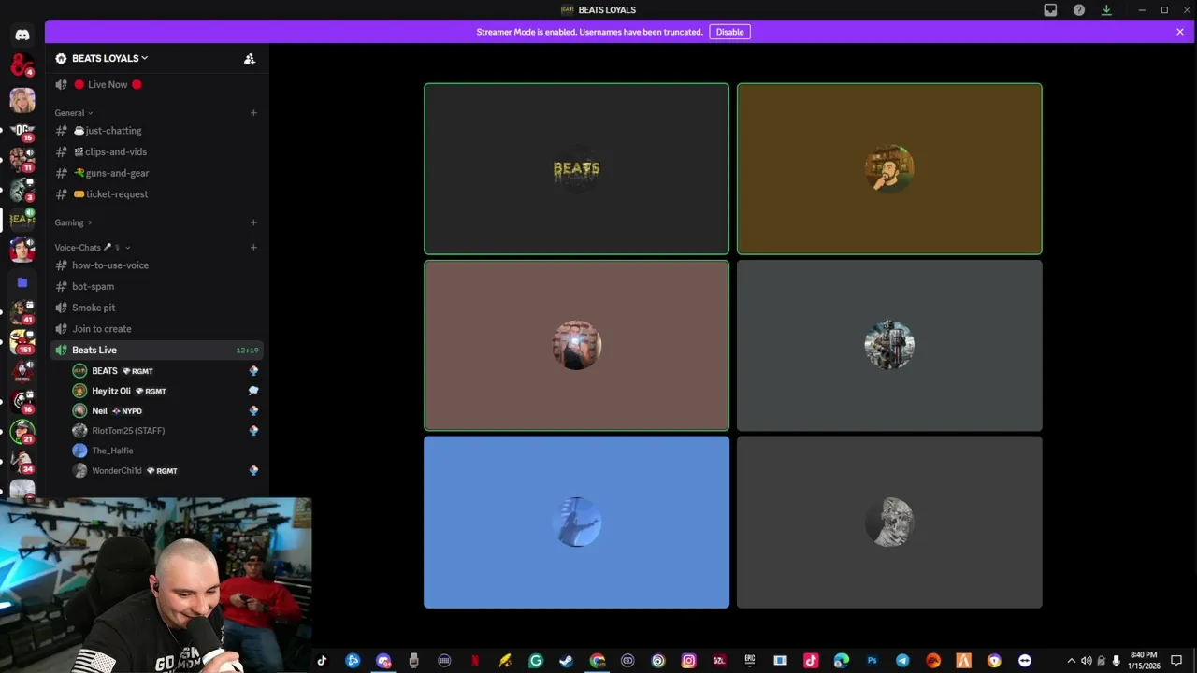Select user Hey itz Oli in voice list
The image size is (1197, 673).
[166, 391]
